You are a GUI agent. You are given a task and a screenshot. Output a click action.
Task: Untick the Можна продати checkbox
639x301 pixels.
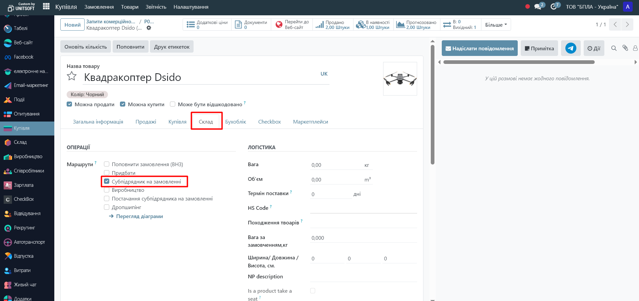pos(69,104)
